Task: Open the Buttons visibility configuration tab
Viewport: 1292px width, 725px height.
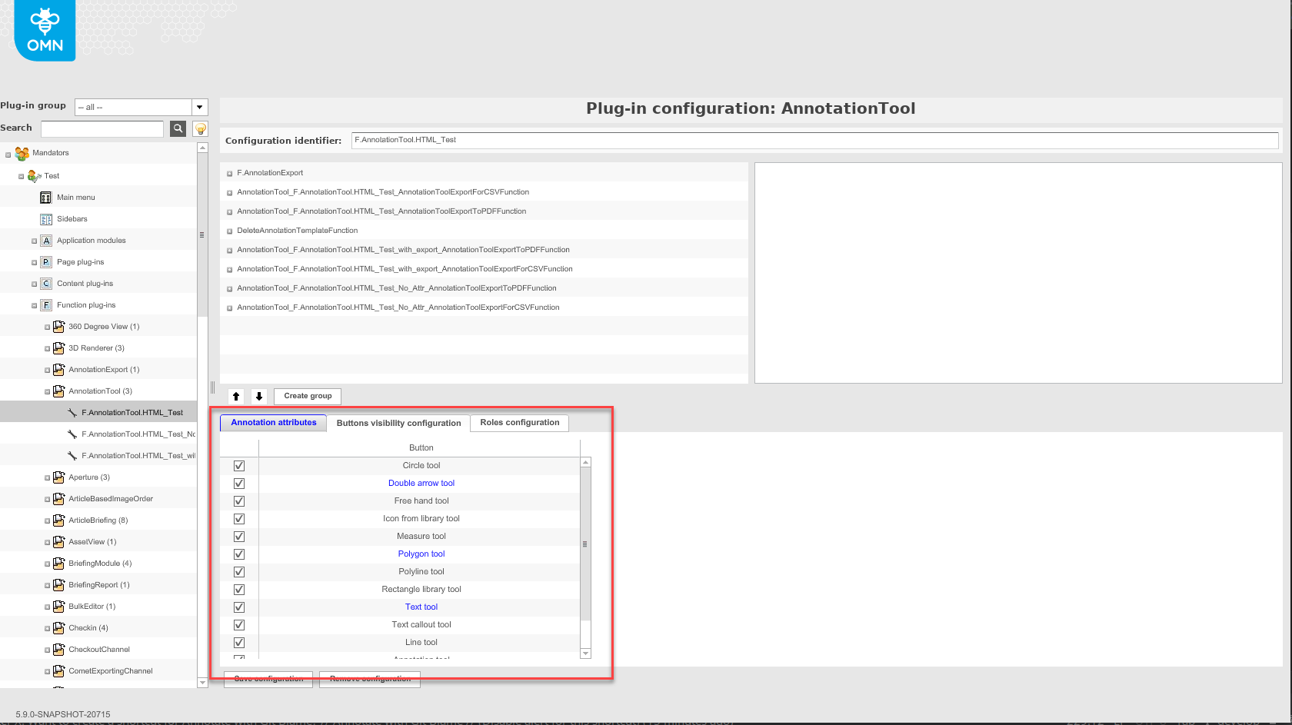Action: tap(398, 422)
